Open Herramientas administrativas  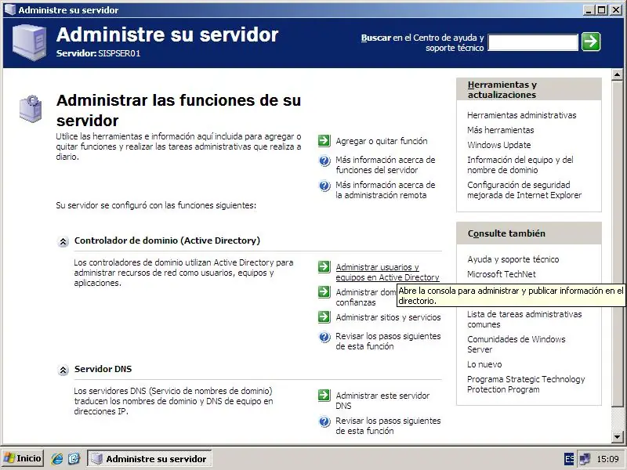coord(522,115)
